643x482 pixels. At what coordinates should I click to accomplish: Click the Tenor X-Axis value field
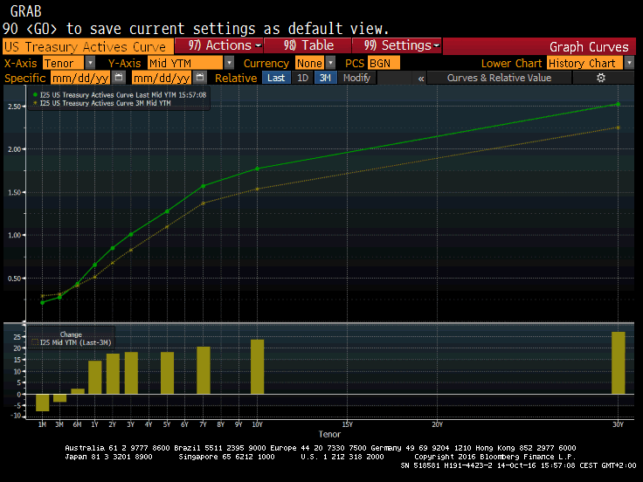(64, 63)
